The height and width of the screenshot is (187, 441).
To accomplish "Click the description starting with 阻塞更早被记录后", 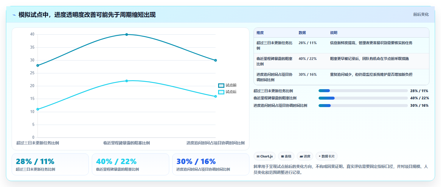I will click(x=369, y=59).
